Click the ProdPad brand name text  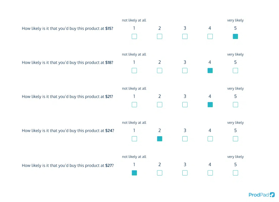coord(259,195)
